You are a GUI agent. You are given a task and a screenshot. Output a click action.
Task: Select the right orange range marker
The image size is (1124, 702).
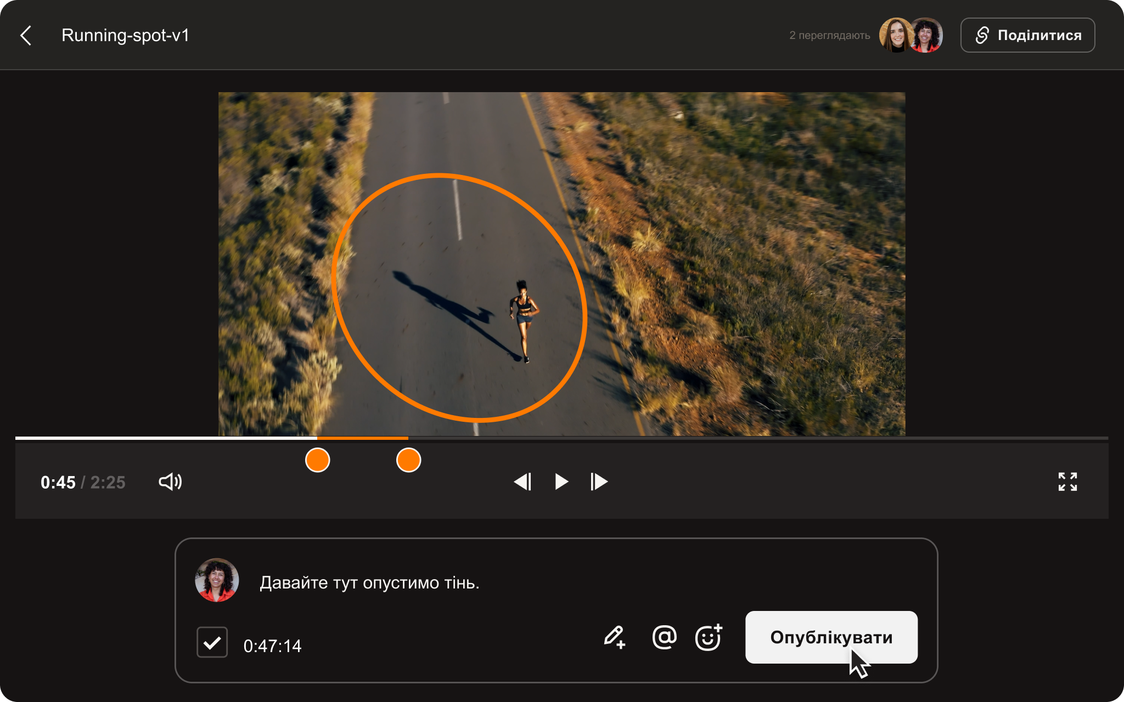click(408, 460)
